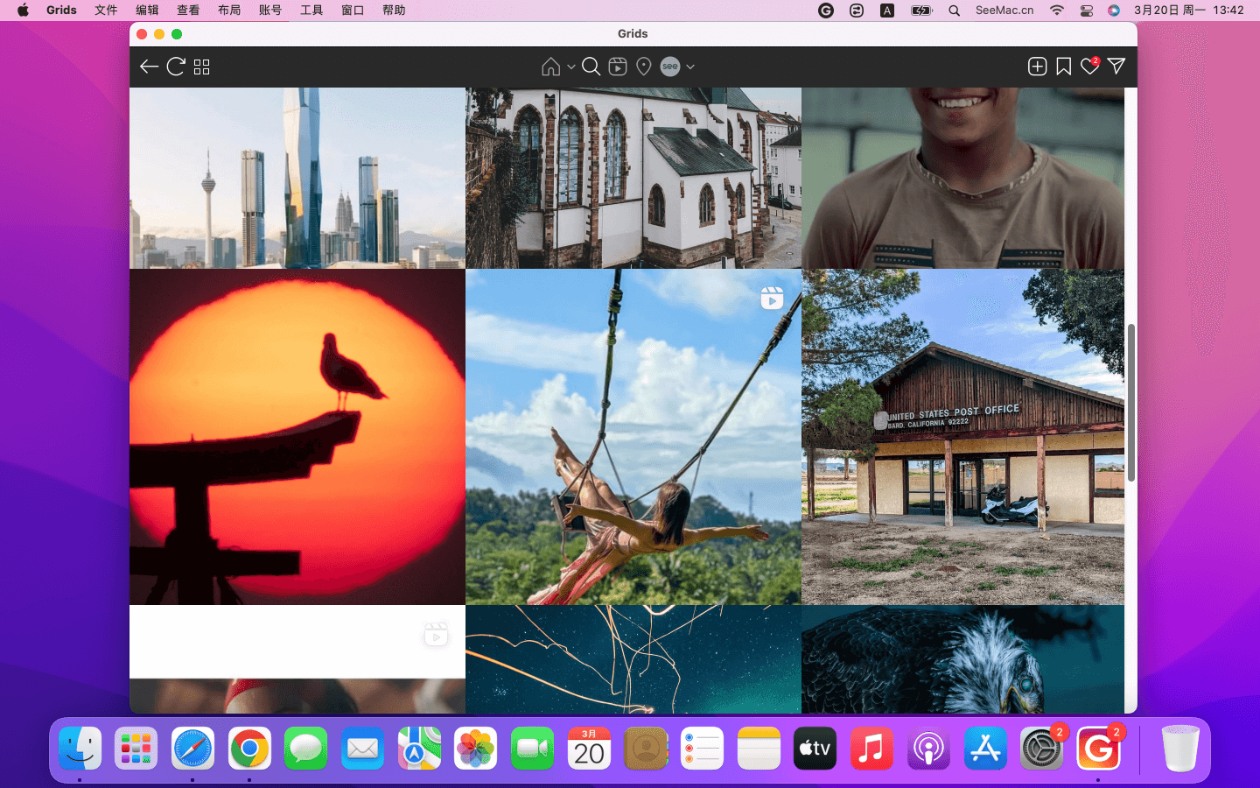Open the 布局 menu in menu bar

(229, 11)
